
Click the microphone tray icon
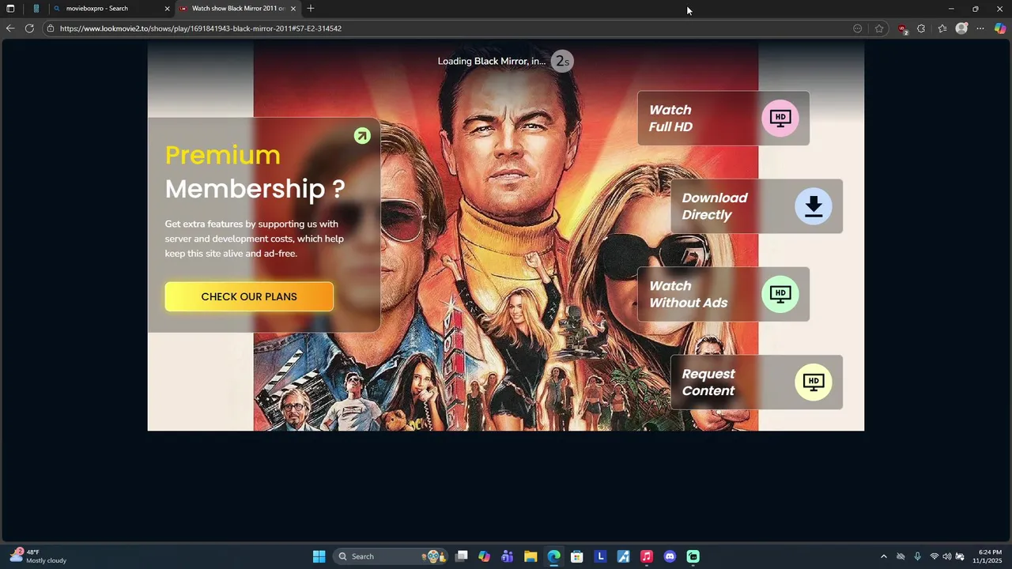[917, 556]
